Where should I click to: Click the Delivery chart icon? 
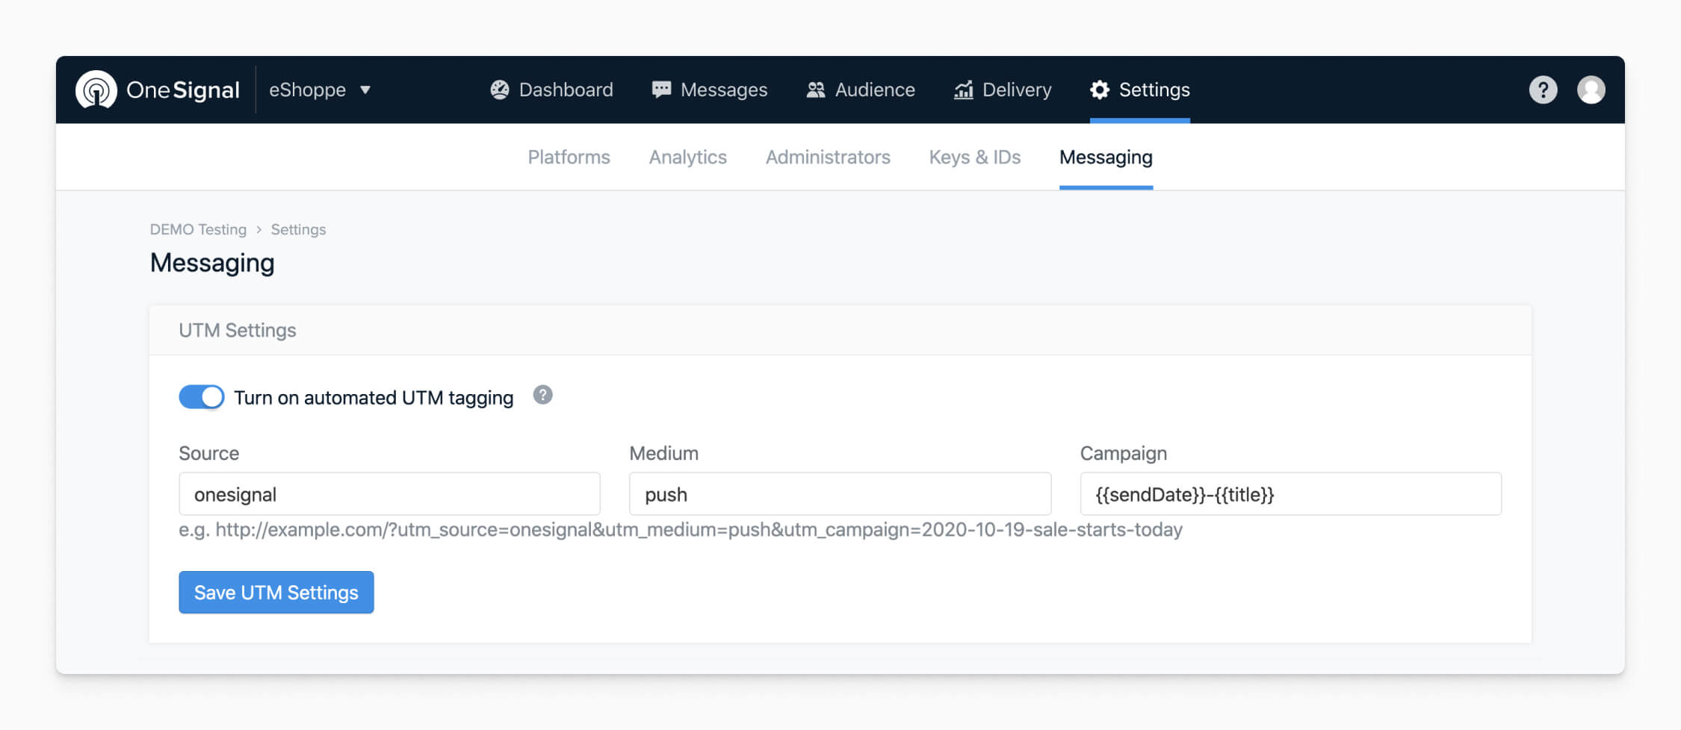[964, 90]
